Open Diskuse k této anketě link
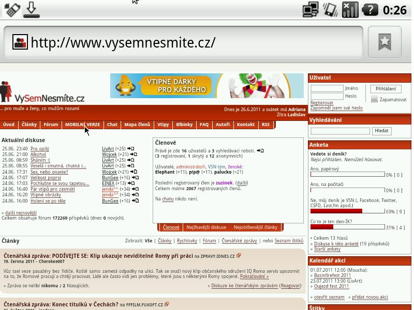 336,244
